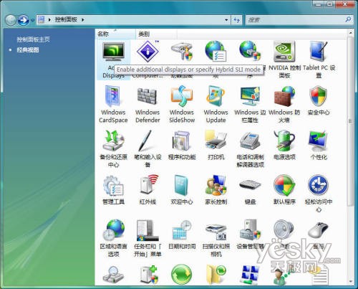
Task: Sort by the 名称 column header
Action: tap(116, 34)
